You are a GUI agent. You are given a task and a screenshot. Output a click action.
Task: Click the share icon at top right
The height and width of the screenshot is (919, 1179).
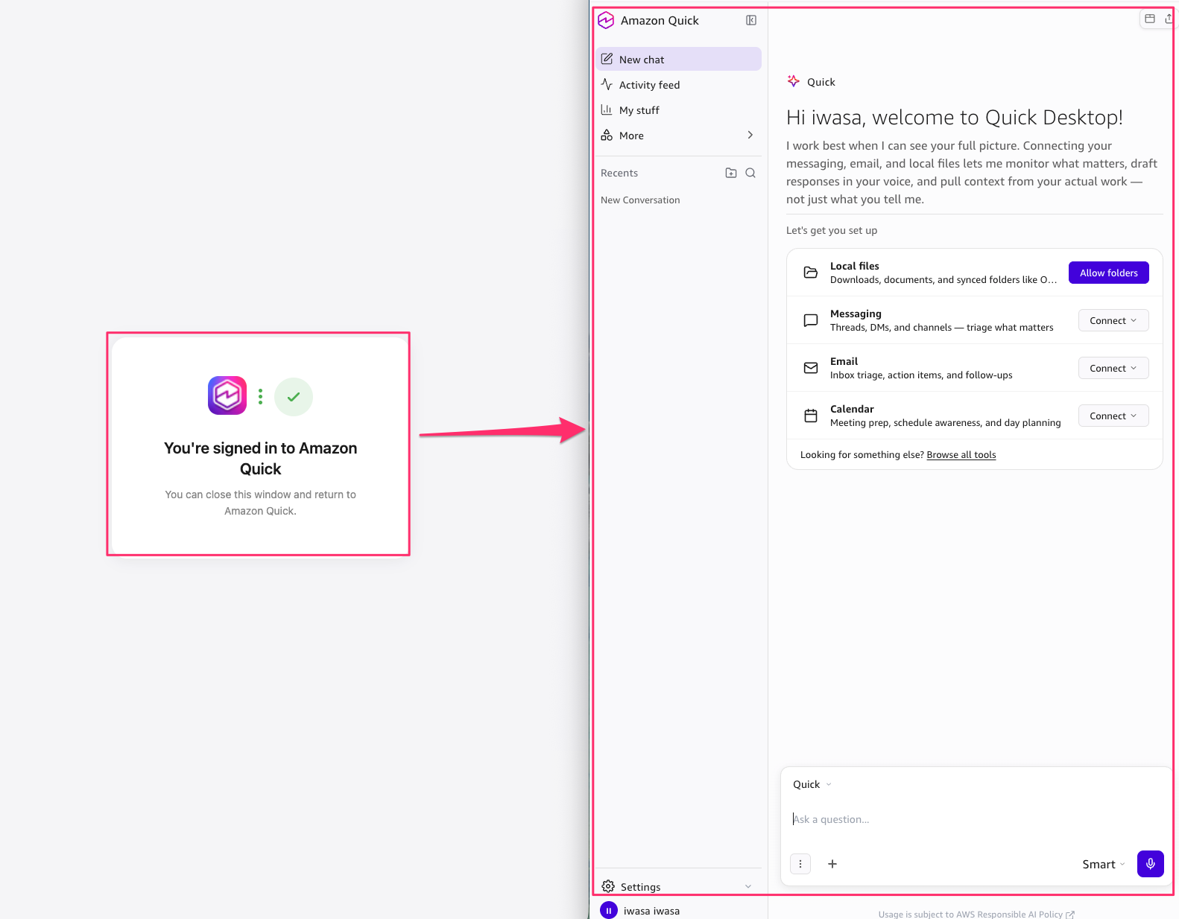[x=1169, y=19]
